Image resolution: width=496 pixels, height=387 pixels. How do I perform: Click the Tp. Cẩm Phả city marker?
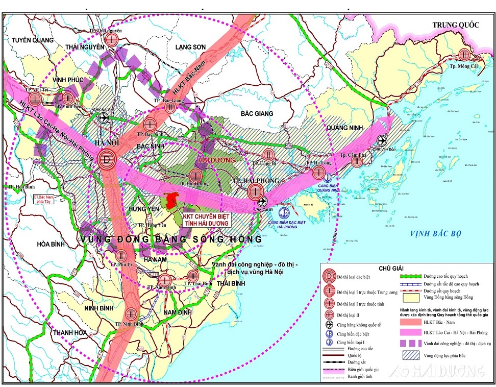click(357, 161)
